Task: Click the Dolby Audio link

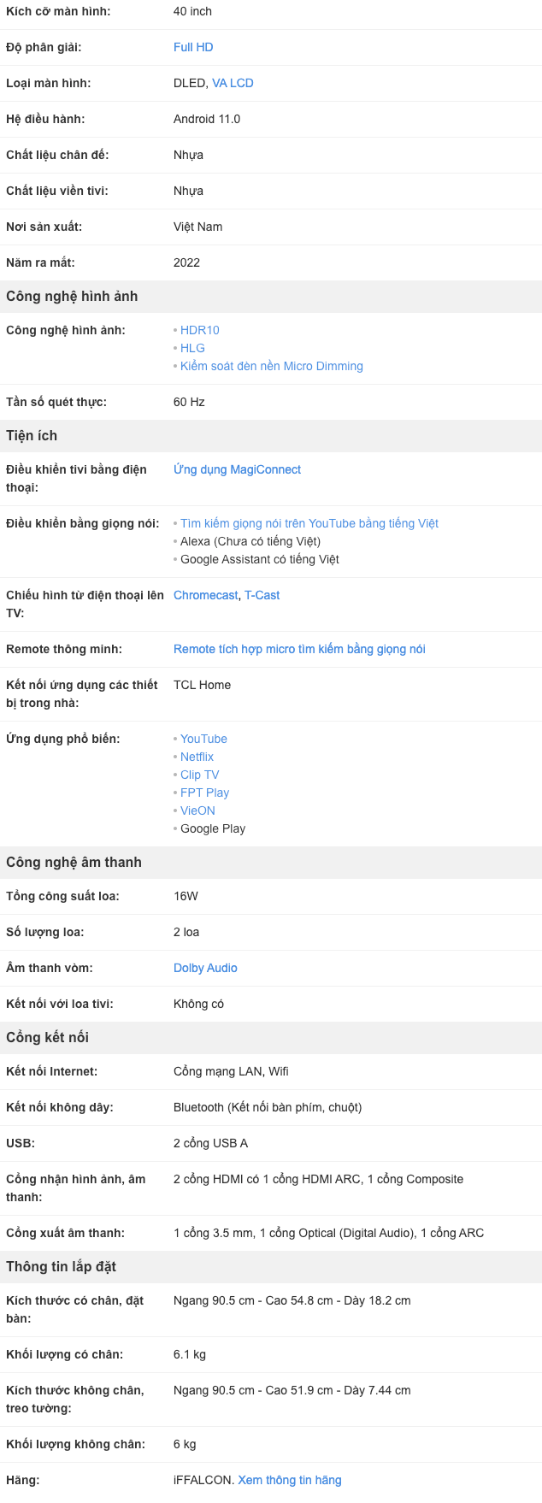Action: tap(205, 968)
